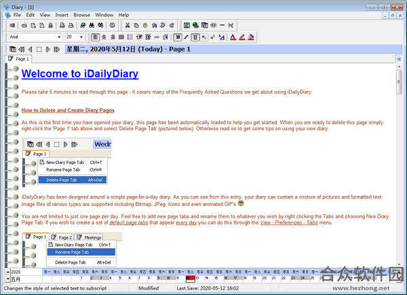Open the Insert menu
This screenshot has height=295, width=407.
coord(62,15)
